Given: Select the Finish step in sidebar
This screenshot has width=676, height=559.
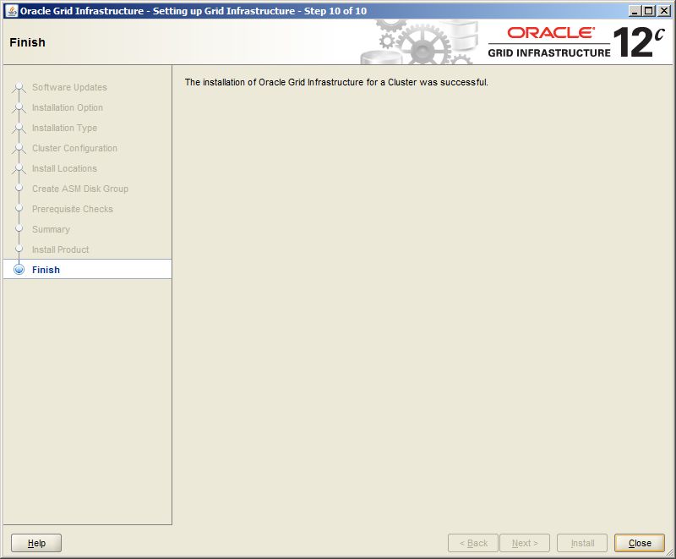Looking at the screenshot, I should click(88, 270).
